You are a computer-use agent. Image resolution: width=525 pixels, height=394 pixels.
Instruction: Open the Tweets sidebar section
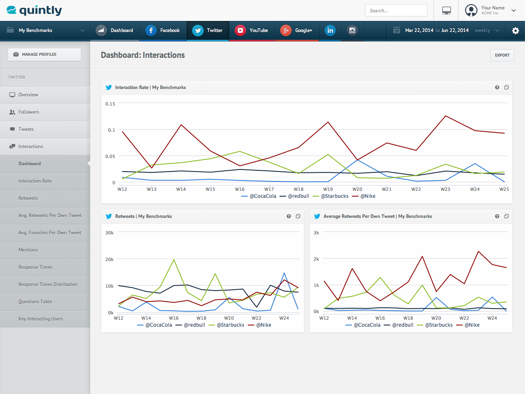pos(26,129)
